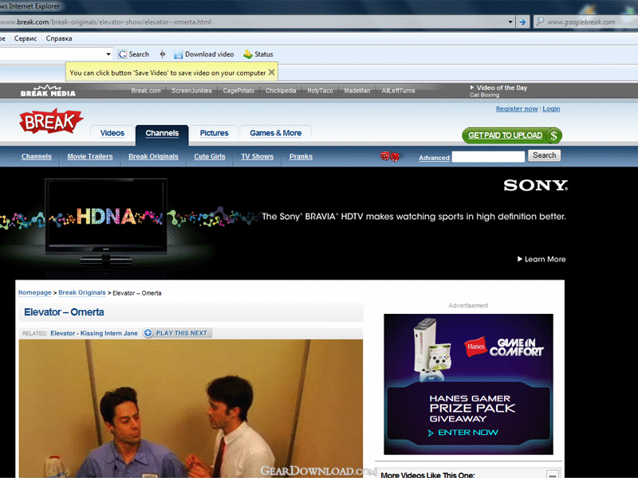Click the dollar sign icon on upload button

[x=553, y=135]
